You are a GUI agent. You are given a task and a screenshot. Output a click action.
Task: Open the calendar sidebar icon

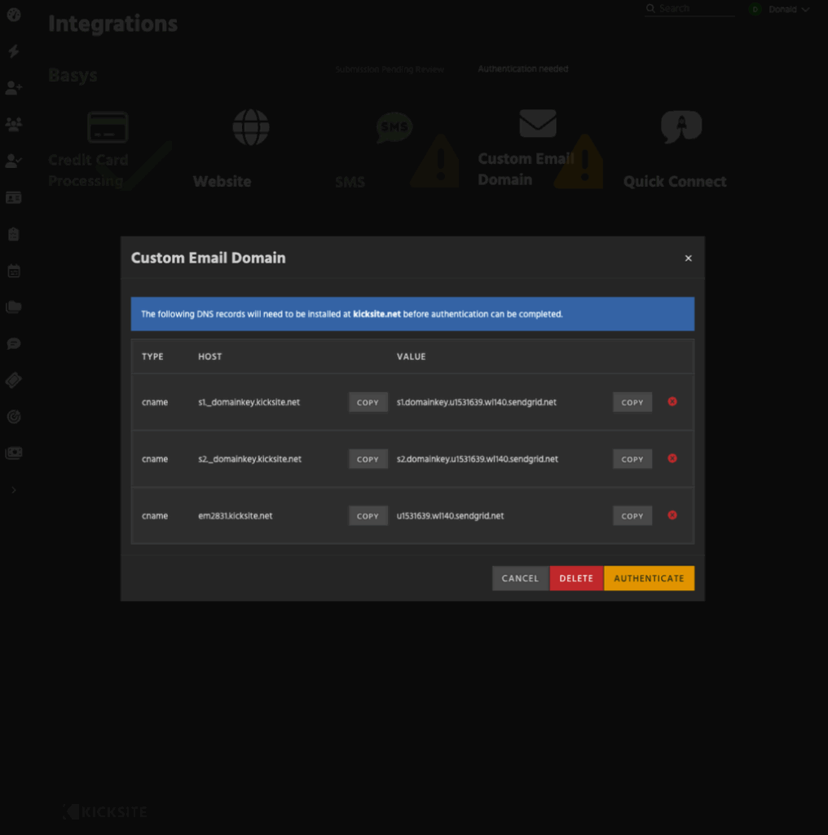14,271
